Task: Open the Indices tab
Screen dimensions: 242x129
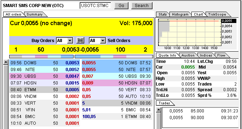Action: pos(206,55)
